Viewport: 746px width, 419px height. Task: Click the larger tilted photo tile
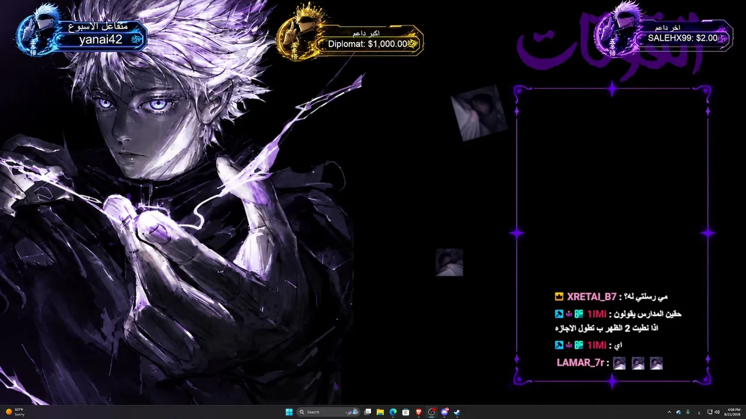point(479,113)
